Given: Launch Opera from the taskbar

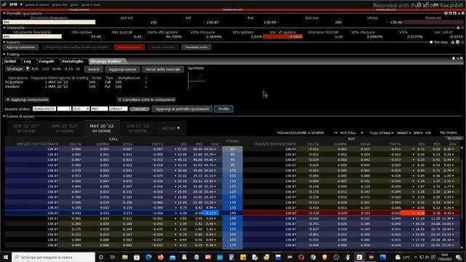Looking at the screenshot, I should pos(301,257).
